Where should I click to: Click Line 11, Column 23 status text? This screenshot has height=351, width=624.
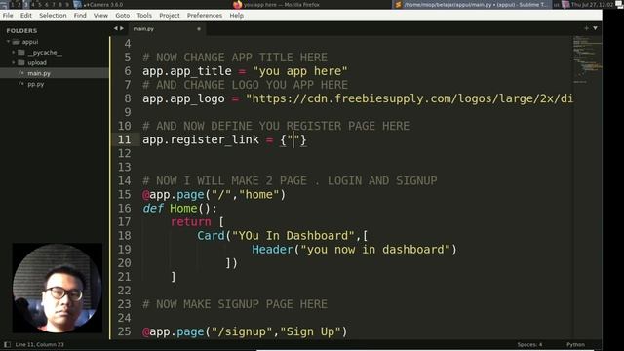pos(39,344)
